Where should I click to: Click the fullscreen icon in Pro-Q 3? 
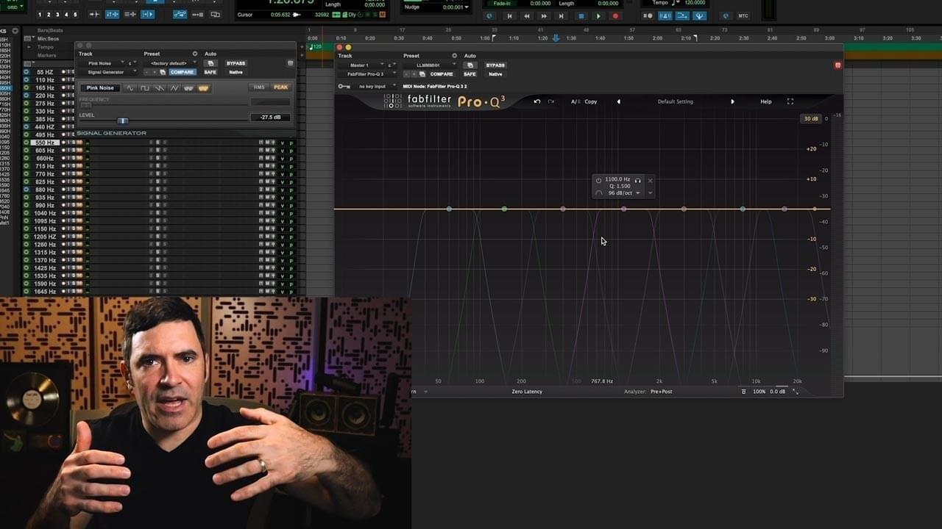[790, 101]
